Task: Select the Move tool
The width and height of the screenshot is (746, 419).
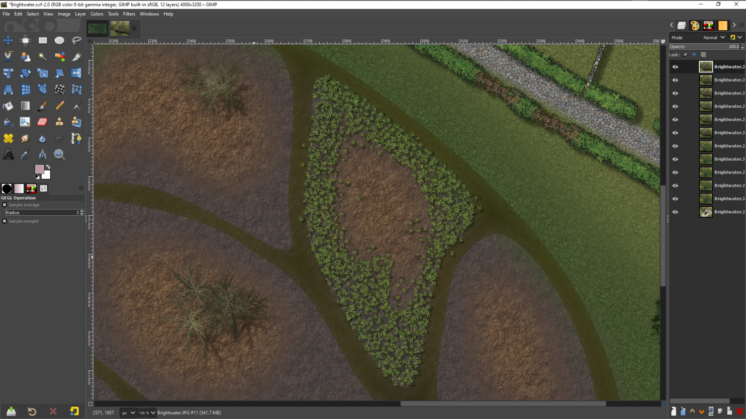Action: click(x=8, y=40)
